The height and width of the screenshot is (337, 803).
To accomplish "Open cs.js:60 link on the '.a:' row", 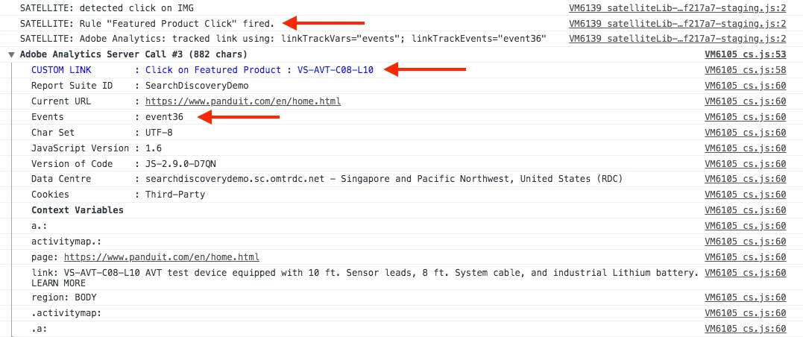I will (745, 330).
